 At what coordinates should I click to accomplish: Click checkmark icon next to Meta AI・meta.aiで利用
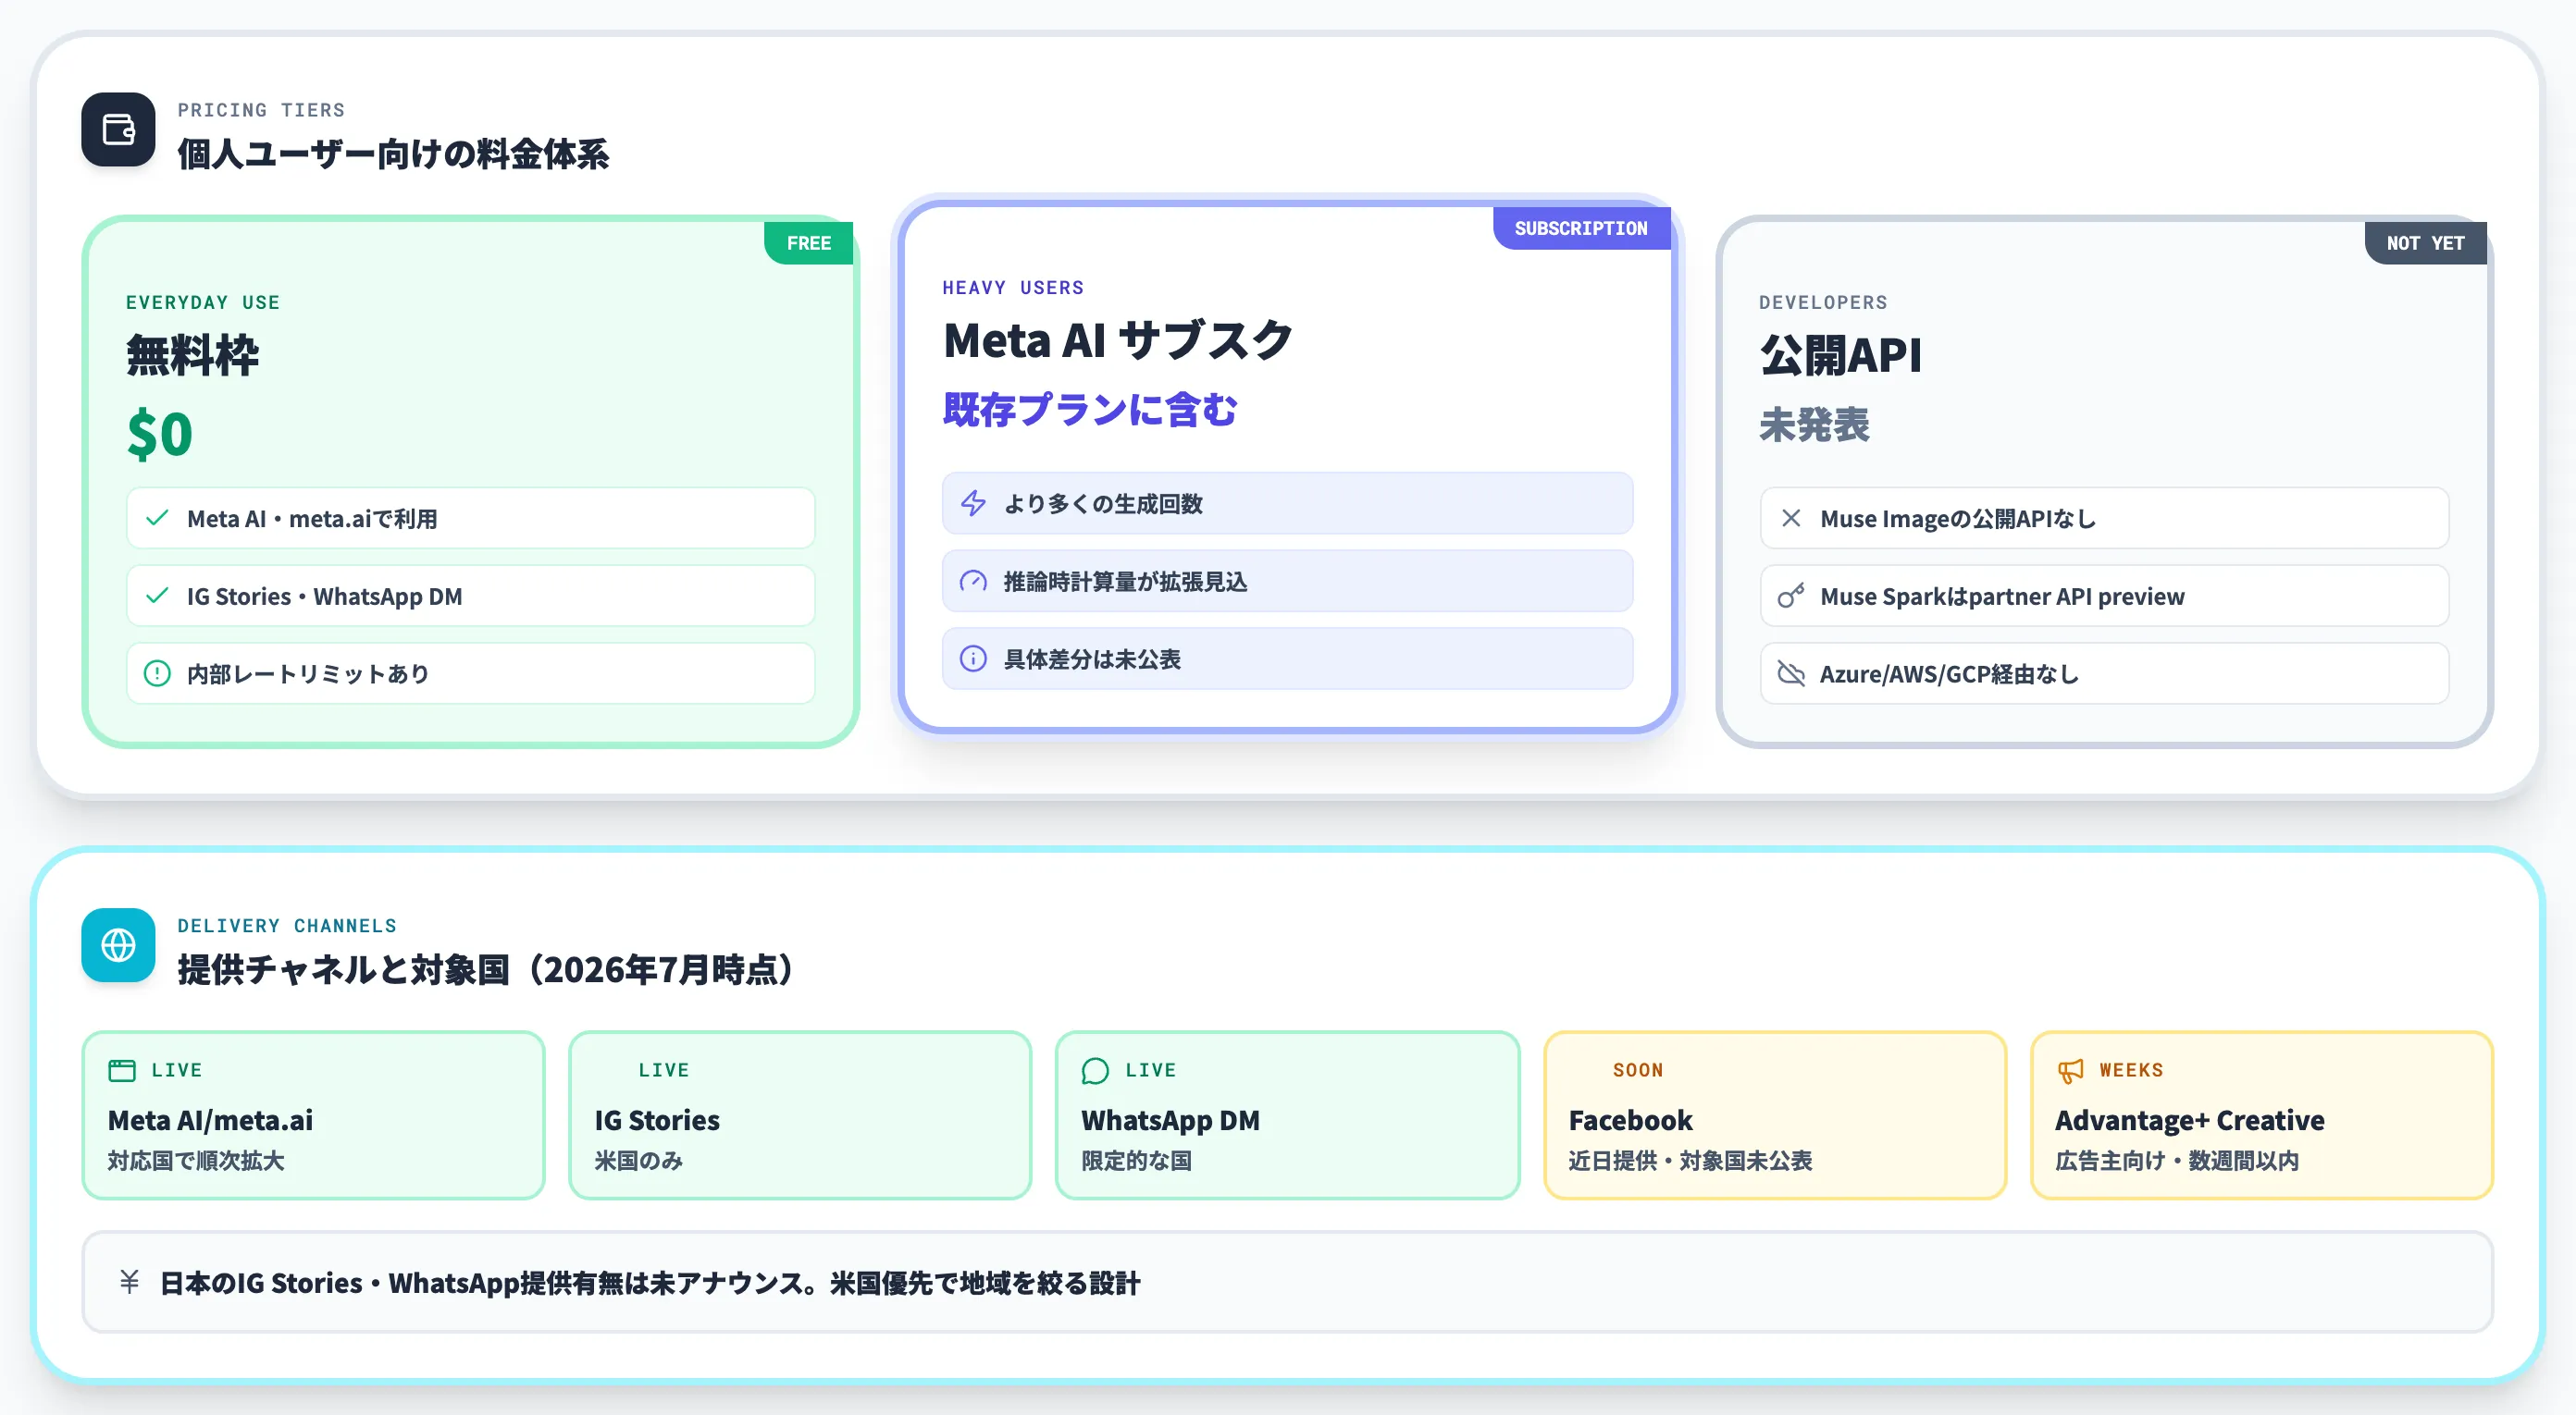tap(157, 519)
